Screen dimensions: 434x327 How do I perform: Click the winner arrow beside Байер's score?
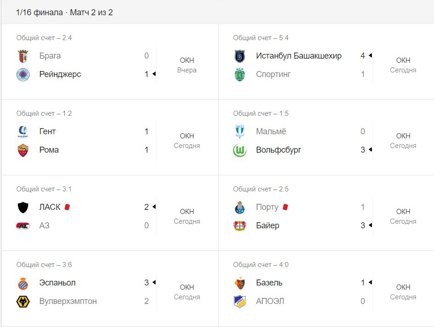[370, 226]
